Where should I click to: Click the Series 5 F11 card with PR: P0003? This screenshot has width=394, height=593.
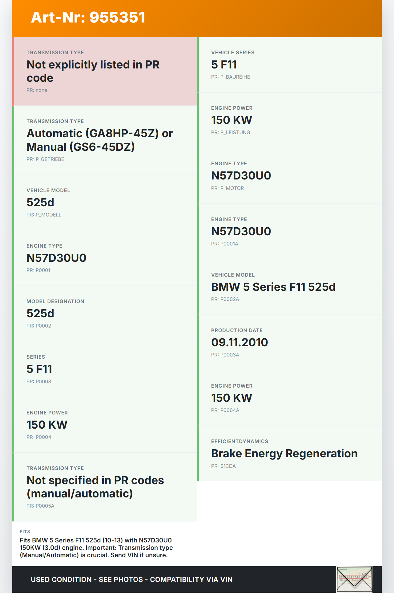tap(105, 369)
